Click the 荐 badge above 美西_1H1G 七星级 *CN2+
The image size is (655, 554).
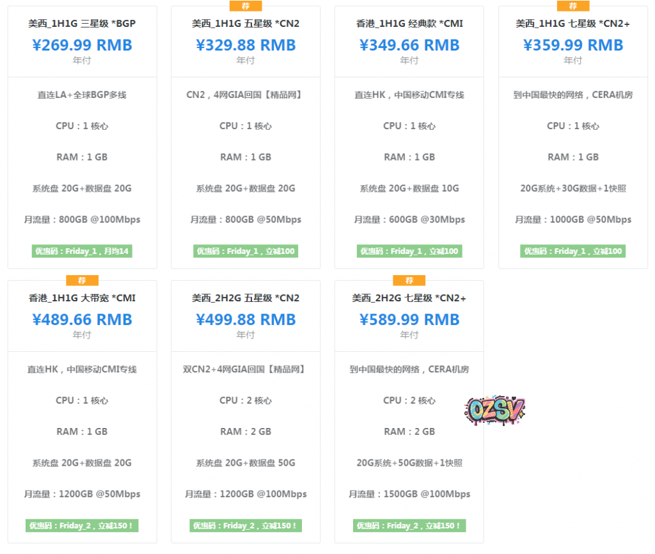pyautogui.click(x=573, y=6)
